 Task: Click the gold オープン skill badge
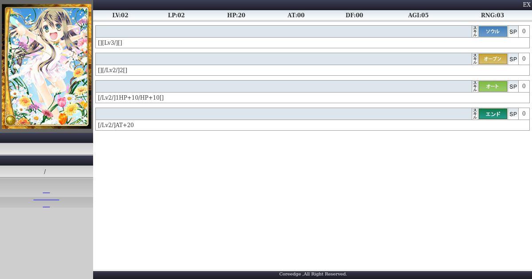point(493,59)
